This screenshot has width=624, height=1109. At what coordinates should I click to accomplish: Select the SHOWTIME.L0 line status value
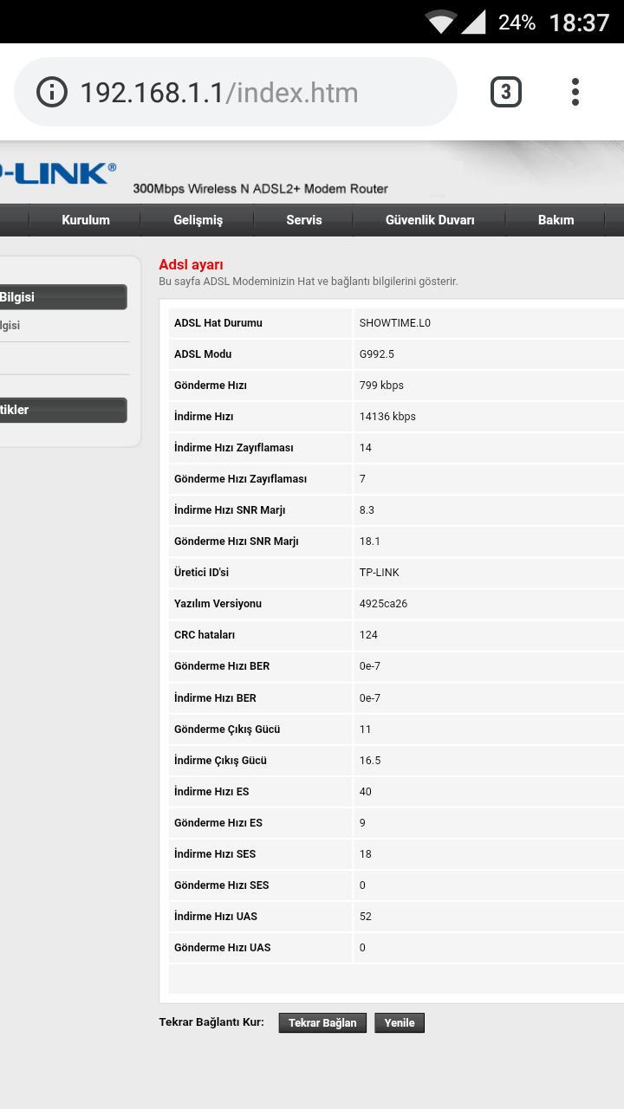point(395,323)
